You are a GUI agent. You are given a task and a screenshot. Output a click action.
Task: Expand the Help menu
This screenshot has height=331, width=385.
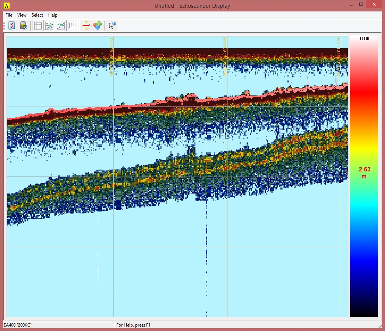click(53, 15)
